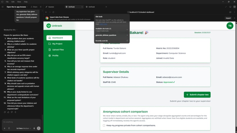
Task: Start a new chat with pencil icon
Action: coord(3,7)
